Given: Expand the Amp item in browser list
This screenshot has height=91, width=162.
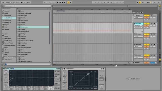Looking at the screenshot, I should coord(17,11).
